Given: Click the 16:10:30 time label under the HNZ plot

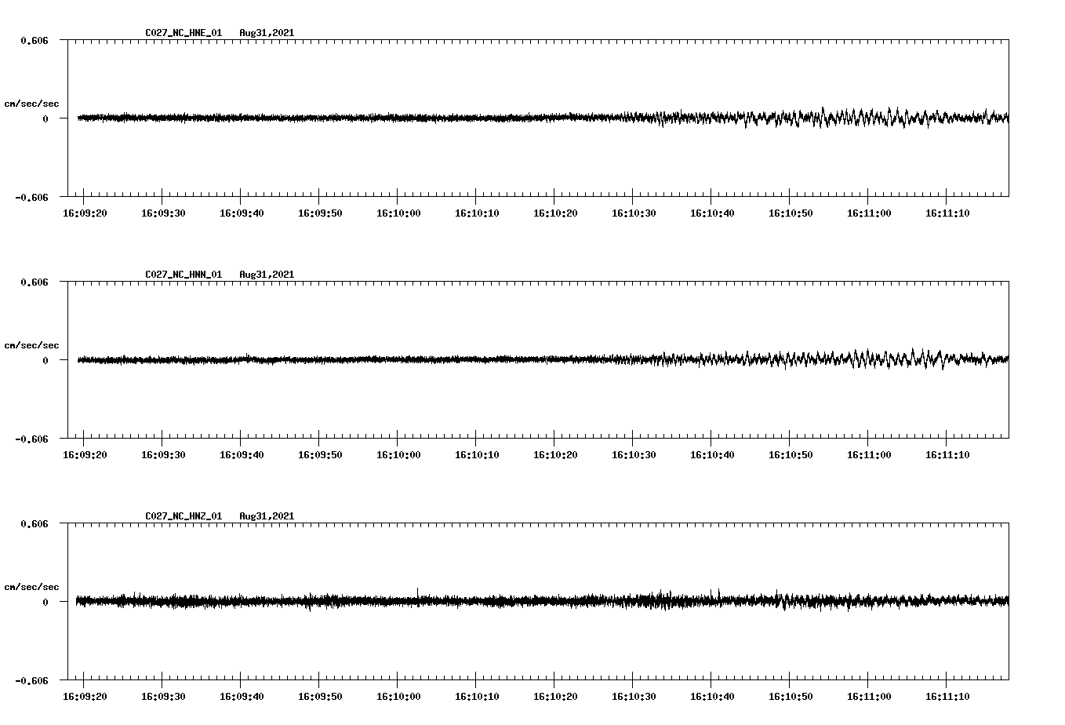Looking at the screenshot, I should (x=634, y=697).
